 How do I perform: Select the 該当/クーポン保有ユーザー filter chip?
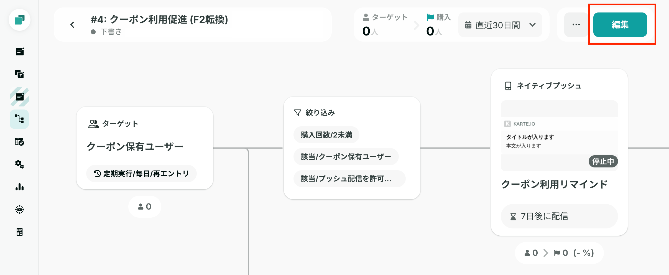click(x=346, y=157)
